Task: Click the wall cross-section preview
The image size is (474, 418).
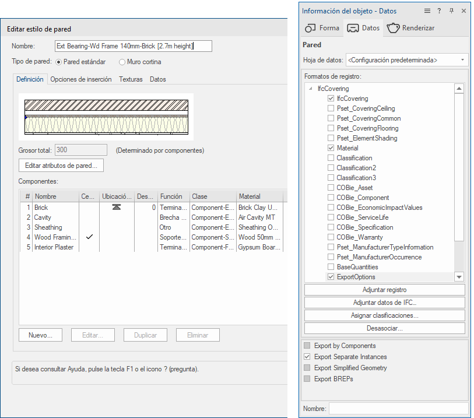Action: [106, 117]
